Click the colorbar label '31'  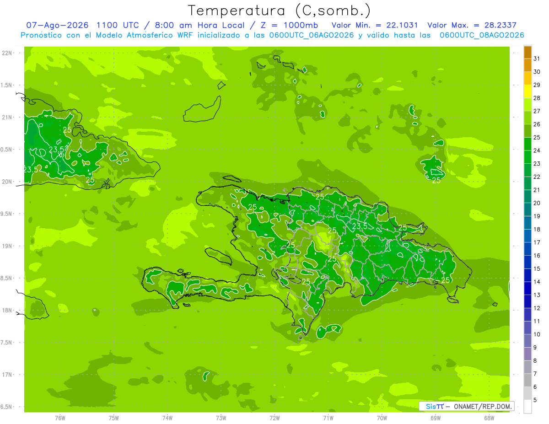pos(537,59)
